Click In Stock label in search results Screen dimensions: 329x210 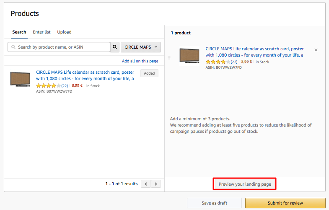93,86
